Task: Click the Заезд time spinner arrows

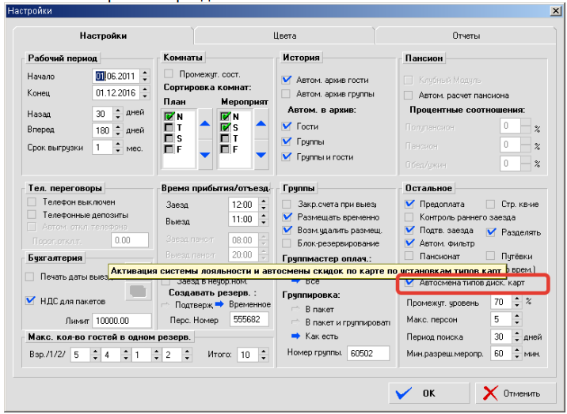Action: click(259, 205)
